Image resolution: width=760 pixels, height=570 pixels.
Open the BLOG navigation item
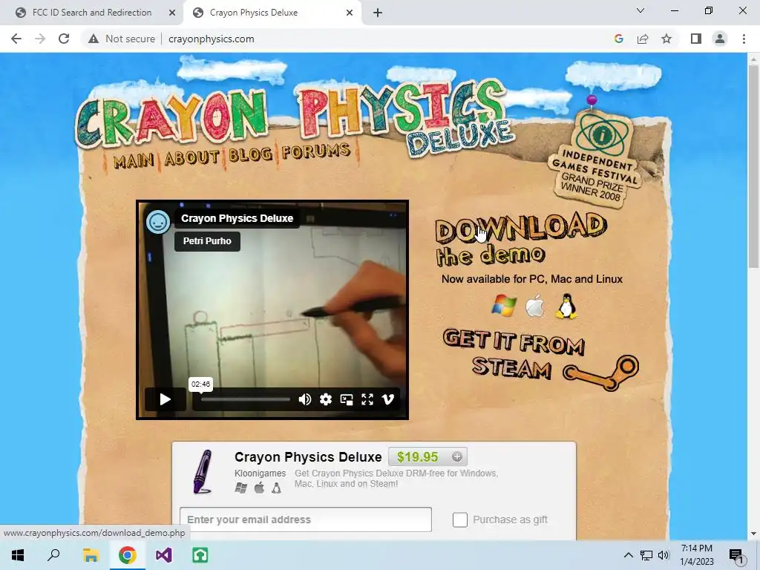[x=250, y=154]
